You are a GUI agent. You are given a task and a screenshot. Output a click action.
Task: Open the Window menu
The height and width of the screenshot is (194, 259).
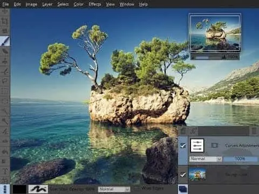127,4
